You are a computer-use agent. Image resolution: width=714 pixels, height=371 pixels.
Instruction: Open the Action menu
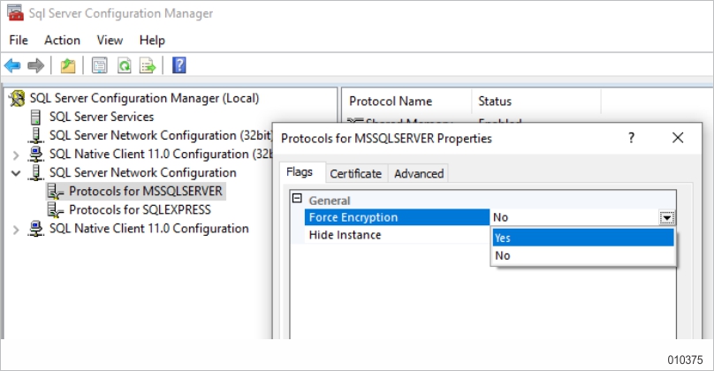pos(63,40)
